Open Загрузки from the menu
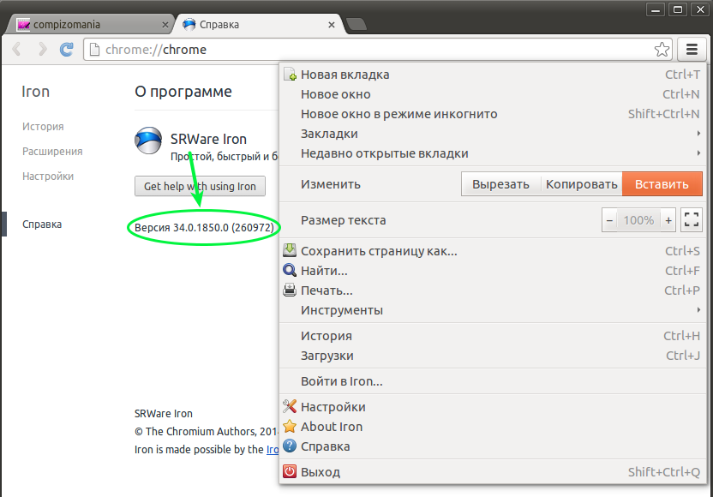This screenshot has width=713, height=497. tap(493, 356)
